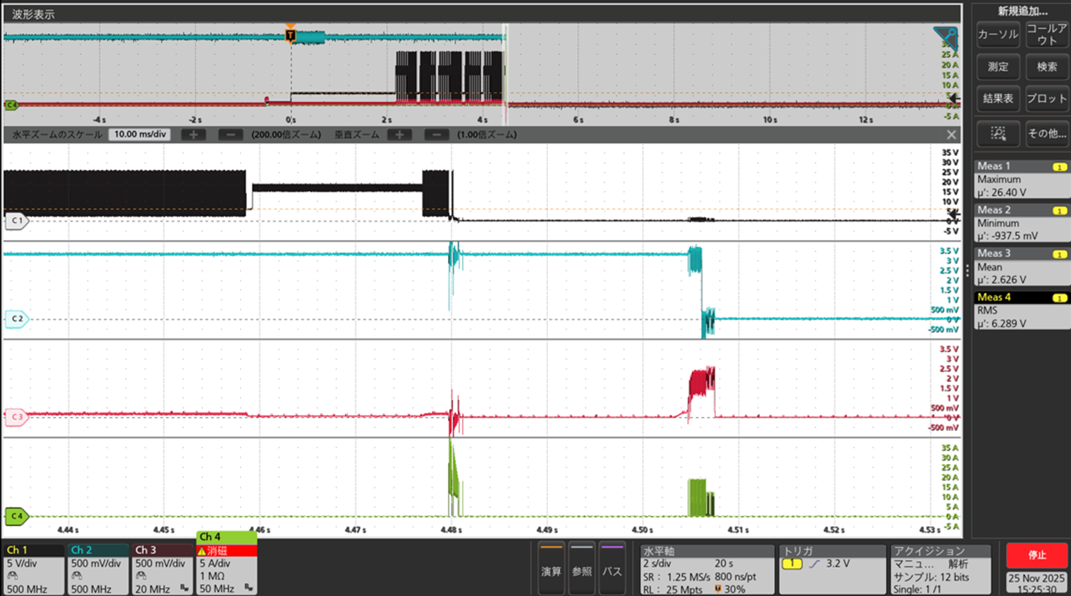Add a 演算 math waveform
Screen dimensions: 1071x596
tap(551, 569)
